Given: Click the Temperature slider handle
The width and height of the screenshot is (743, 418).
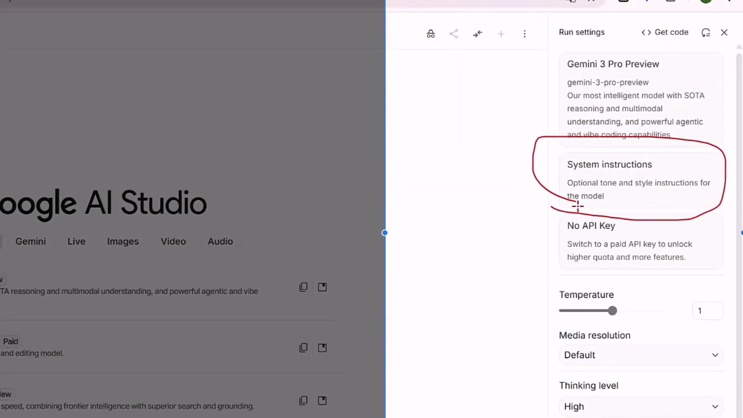Looking at the screenshot, I should 612,310.
